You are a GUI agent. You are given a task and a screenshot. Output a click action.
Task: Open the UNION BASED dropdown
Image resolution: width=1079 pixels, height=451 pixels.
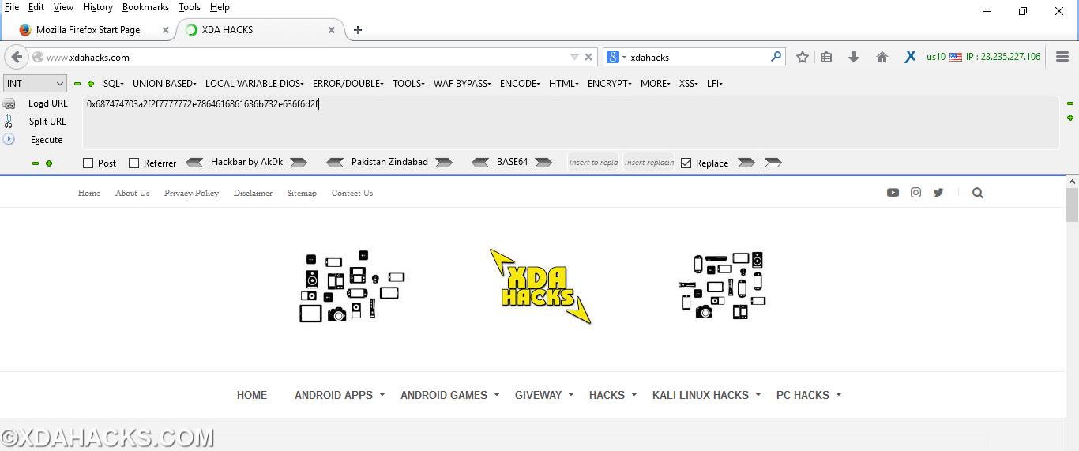coord(164,84)
